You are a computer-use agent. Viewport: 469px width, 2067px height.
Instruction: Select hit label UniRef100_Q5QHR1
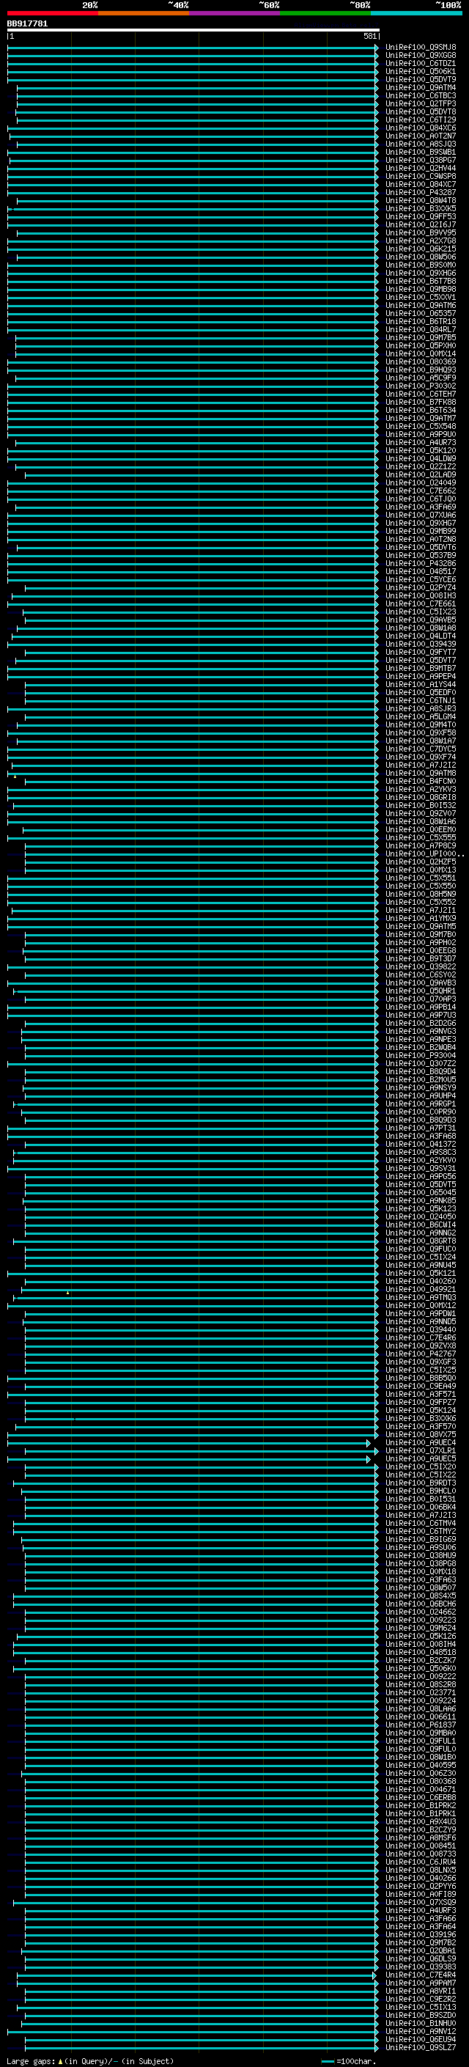coord(421,991)
